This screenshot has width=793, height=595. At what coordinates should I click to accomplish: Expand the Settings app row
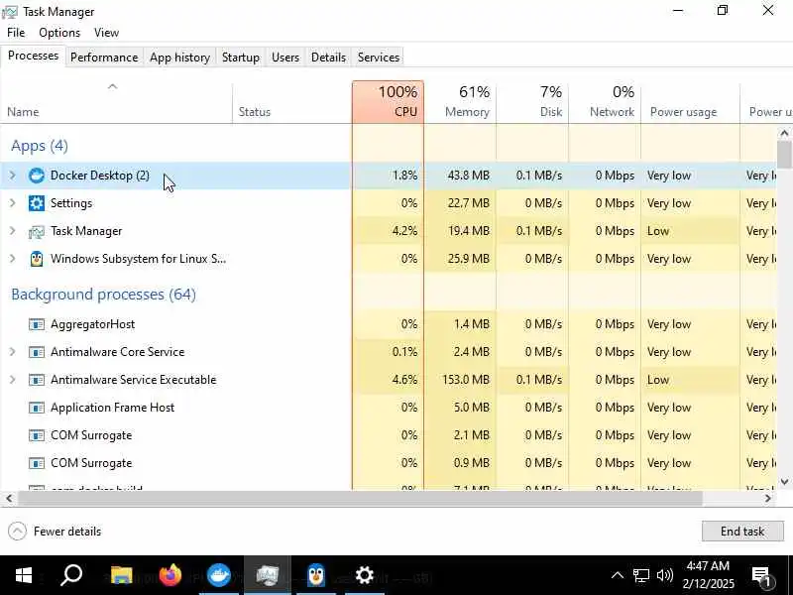[x=13, y=203]
